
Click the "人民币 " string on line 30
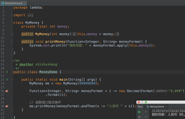[x=115, y=106]
